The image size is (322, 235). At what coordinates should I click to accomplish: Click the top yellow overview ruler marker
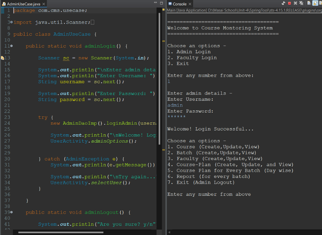click(x=164, y=10)
